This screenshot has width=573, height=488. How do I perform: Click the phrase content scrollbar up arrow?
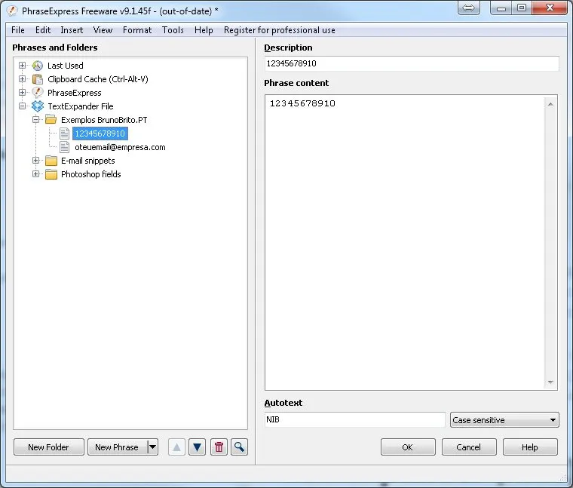pos(550,104)
